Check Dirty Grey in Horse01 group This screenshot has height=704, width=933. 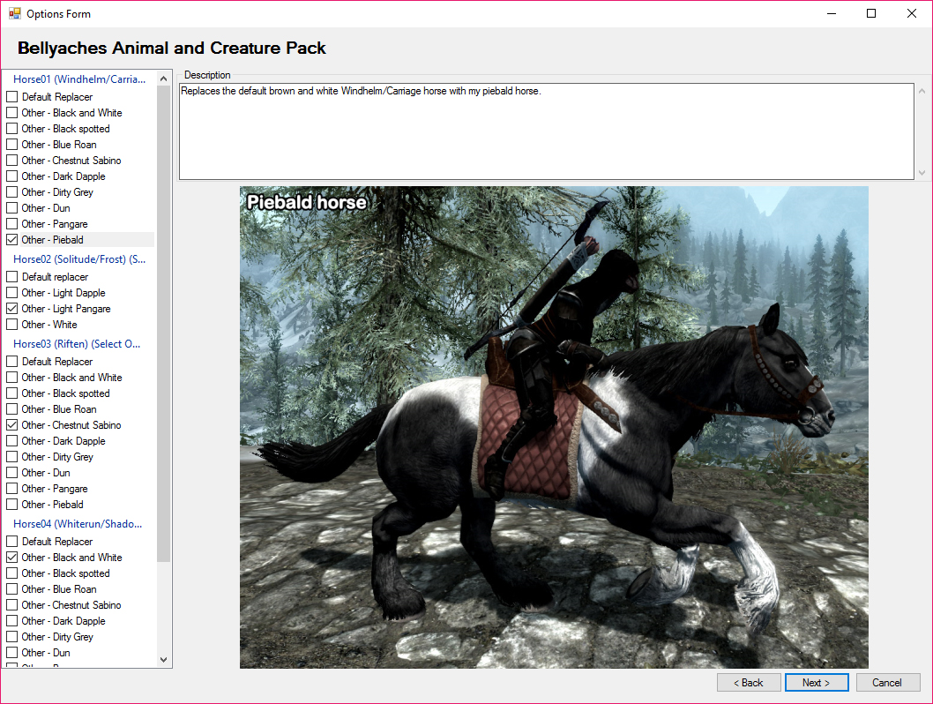coord(11,192)
